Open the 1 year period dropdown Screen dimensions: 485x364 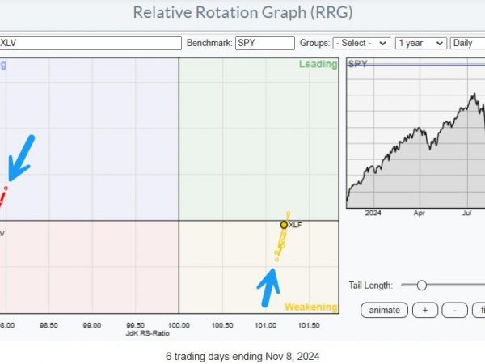point(421,43)
